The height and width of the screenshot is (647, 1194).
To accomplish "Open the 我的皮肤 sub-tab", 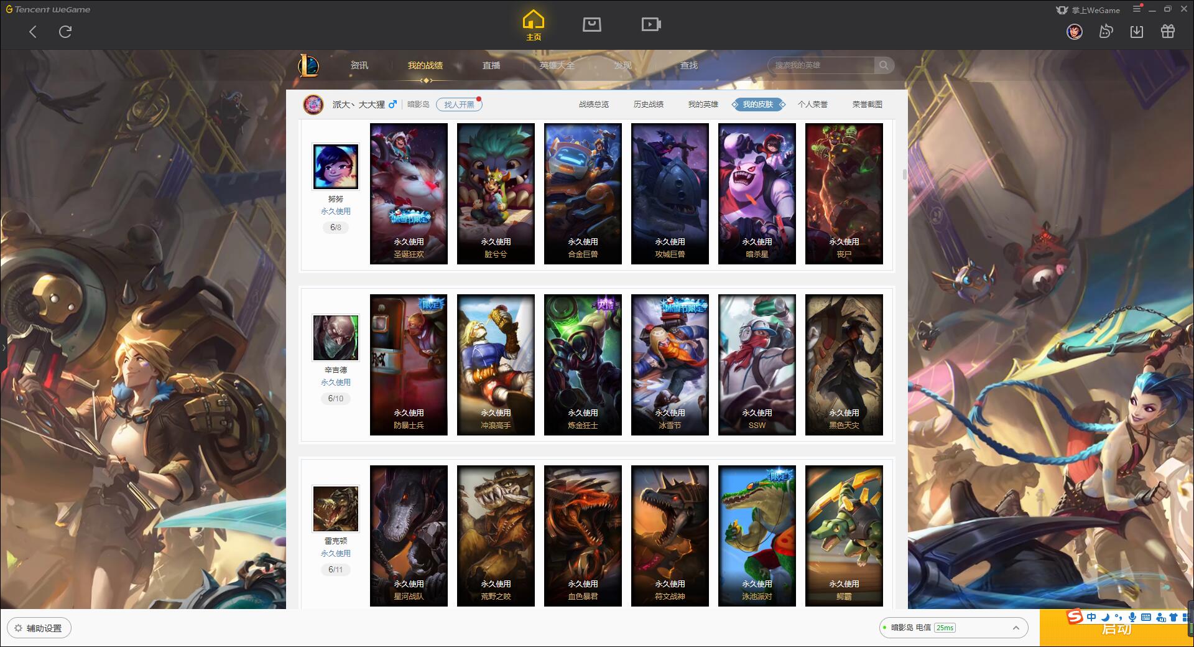I will click(758, 105).
